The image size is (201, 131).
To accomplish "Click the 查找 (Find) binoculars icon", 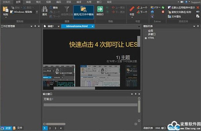I will [x=45, y=9].
